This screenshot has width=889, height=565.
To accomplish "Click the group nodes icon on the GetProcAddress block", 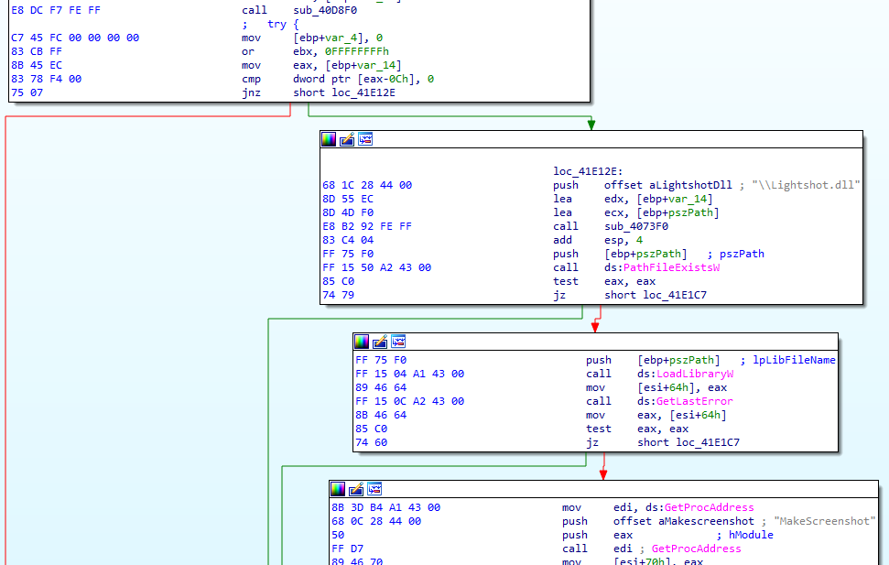I will (x=374, y=489).
